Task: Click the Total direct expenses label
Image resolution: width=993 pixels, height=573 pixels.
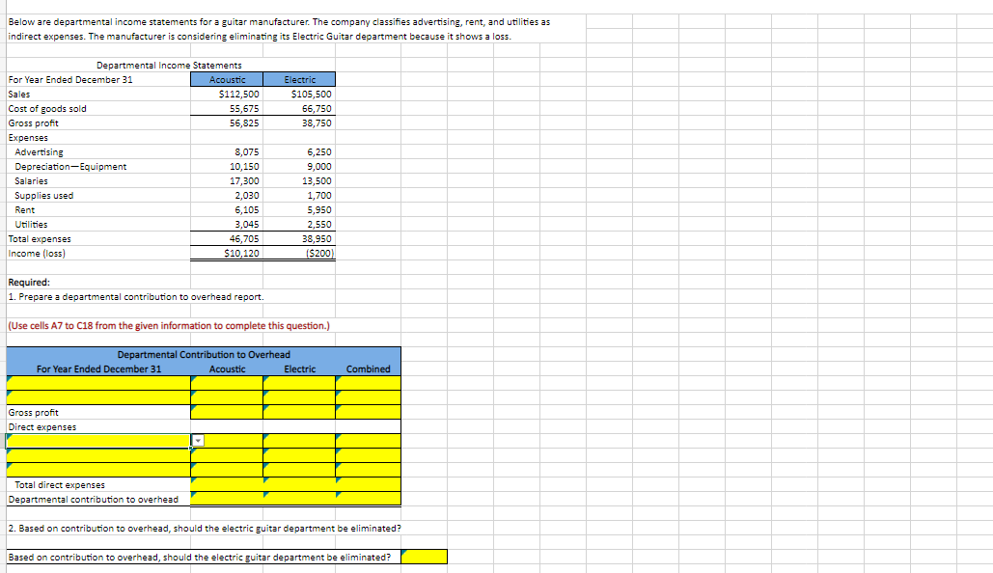Action: [60, 485]
